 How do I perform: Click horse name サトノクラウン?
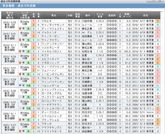point(51,40)
